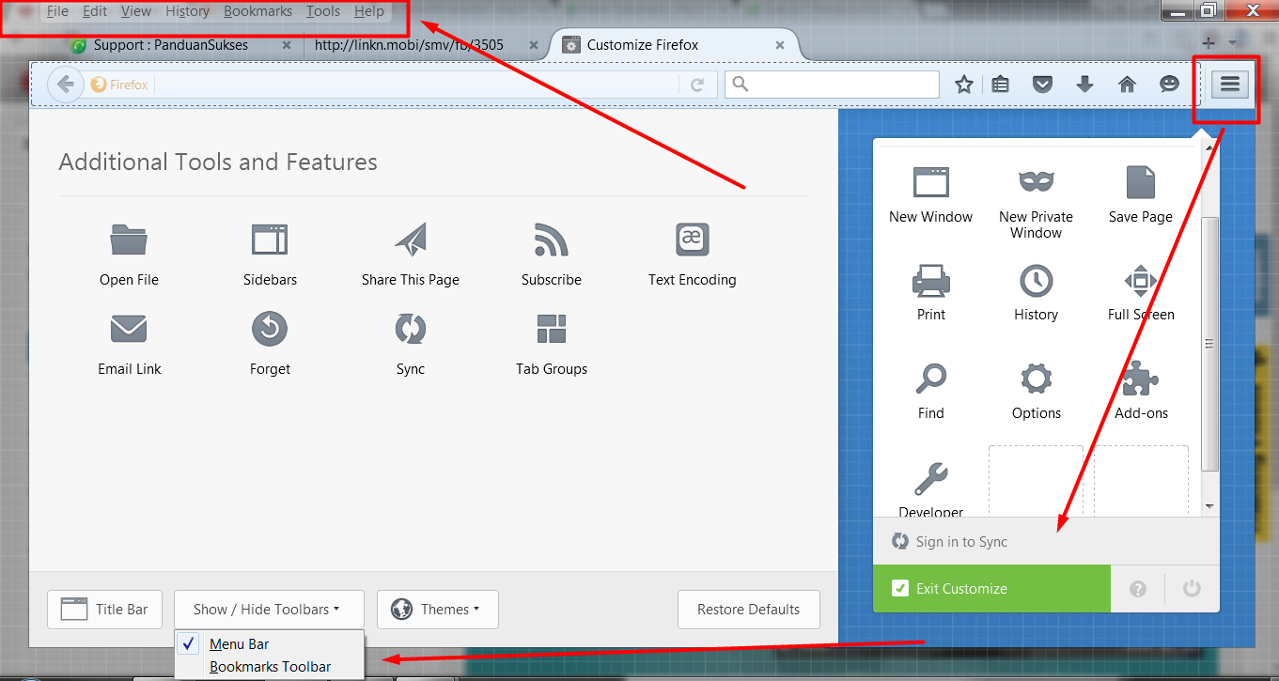Viewport: 1279px width, 681px height.
Task: Click the Developer wrench icon
Action: pos(931,479)
